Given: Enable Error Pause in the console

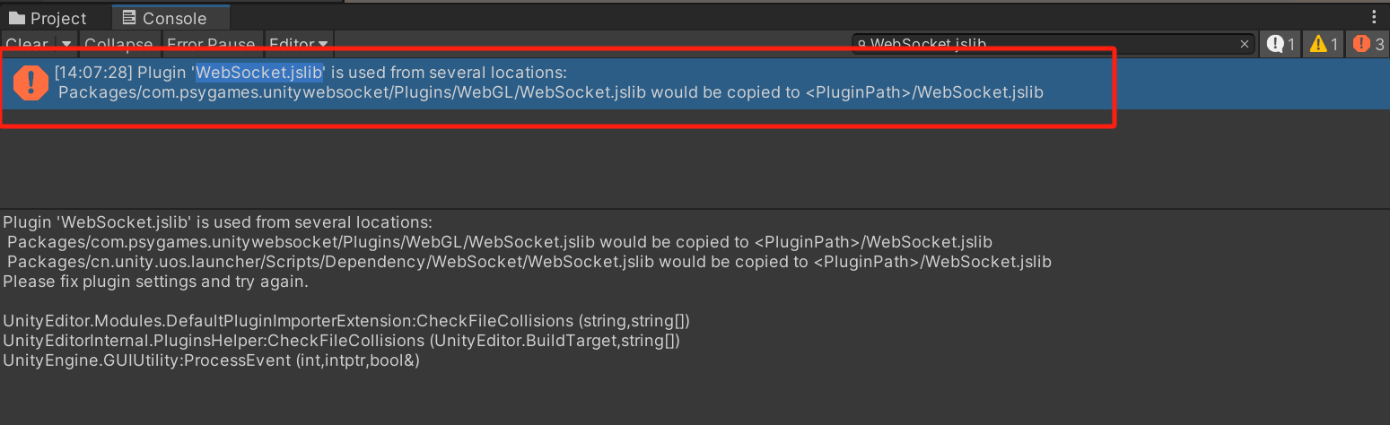Looking at the screenshot, I should coord(211,44).
